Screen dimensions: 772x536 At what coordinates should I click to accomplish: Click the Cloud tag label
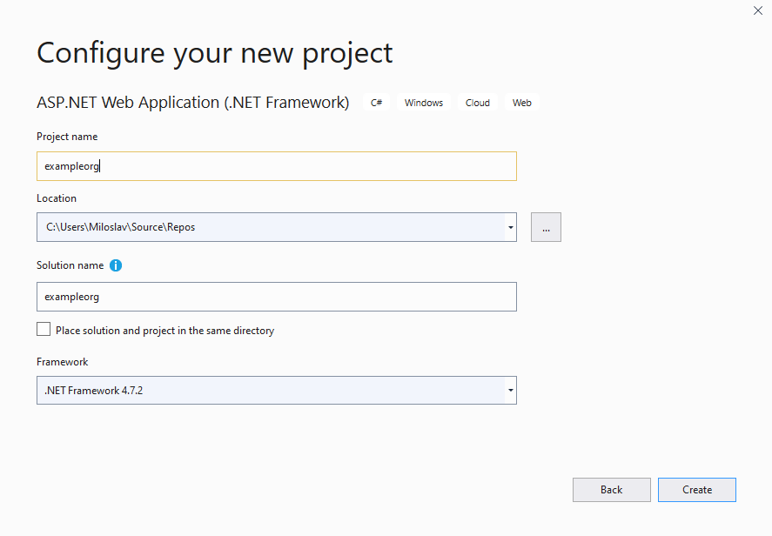478,103
